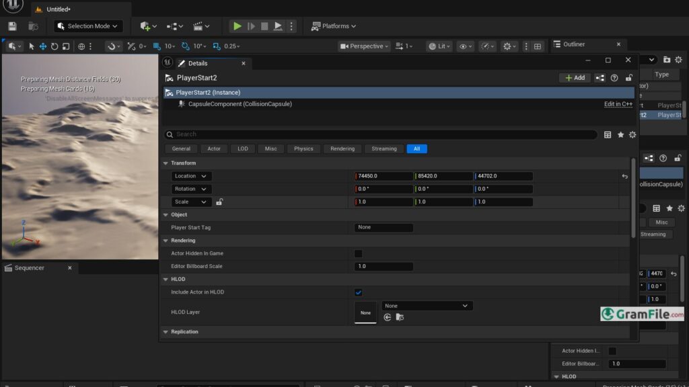689x387 pixels.
Task: Click the Edit in C++ link
Action: (618, 104)
